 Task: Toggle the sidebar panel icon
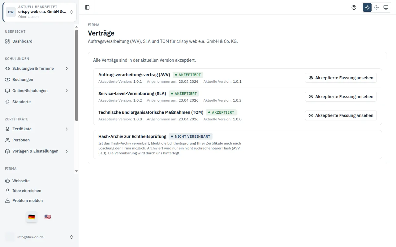pyautogui.click(x=87, y=7)
